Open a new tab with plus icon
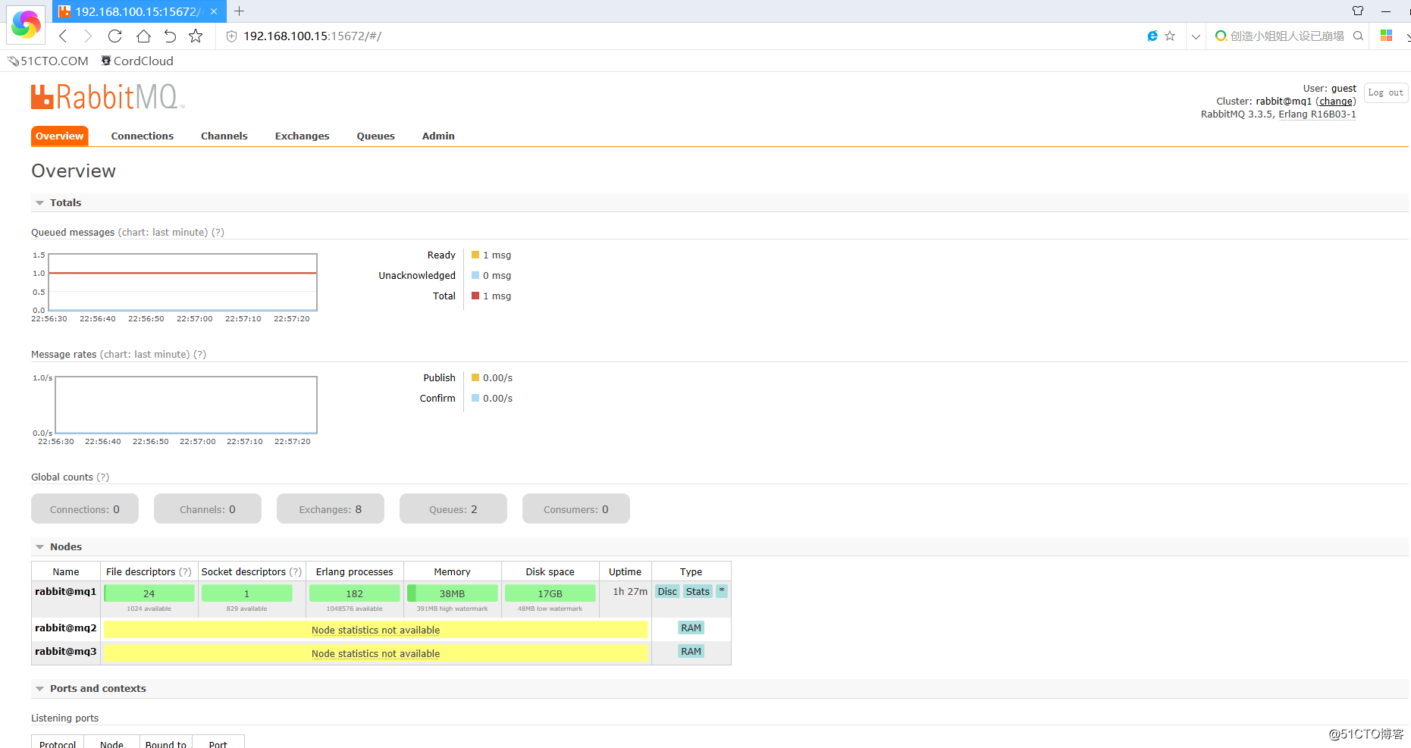Screen dimensions: 1411x748 coord(239,11)
